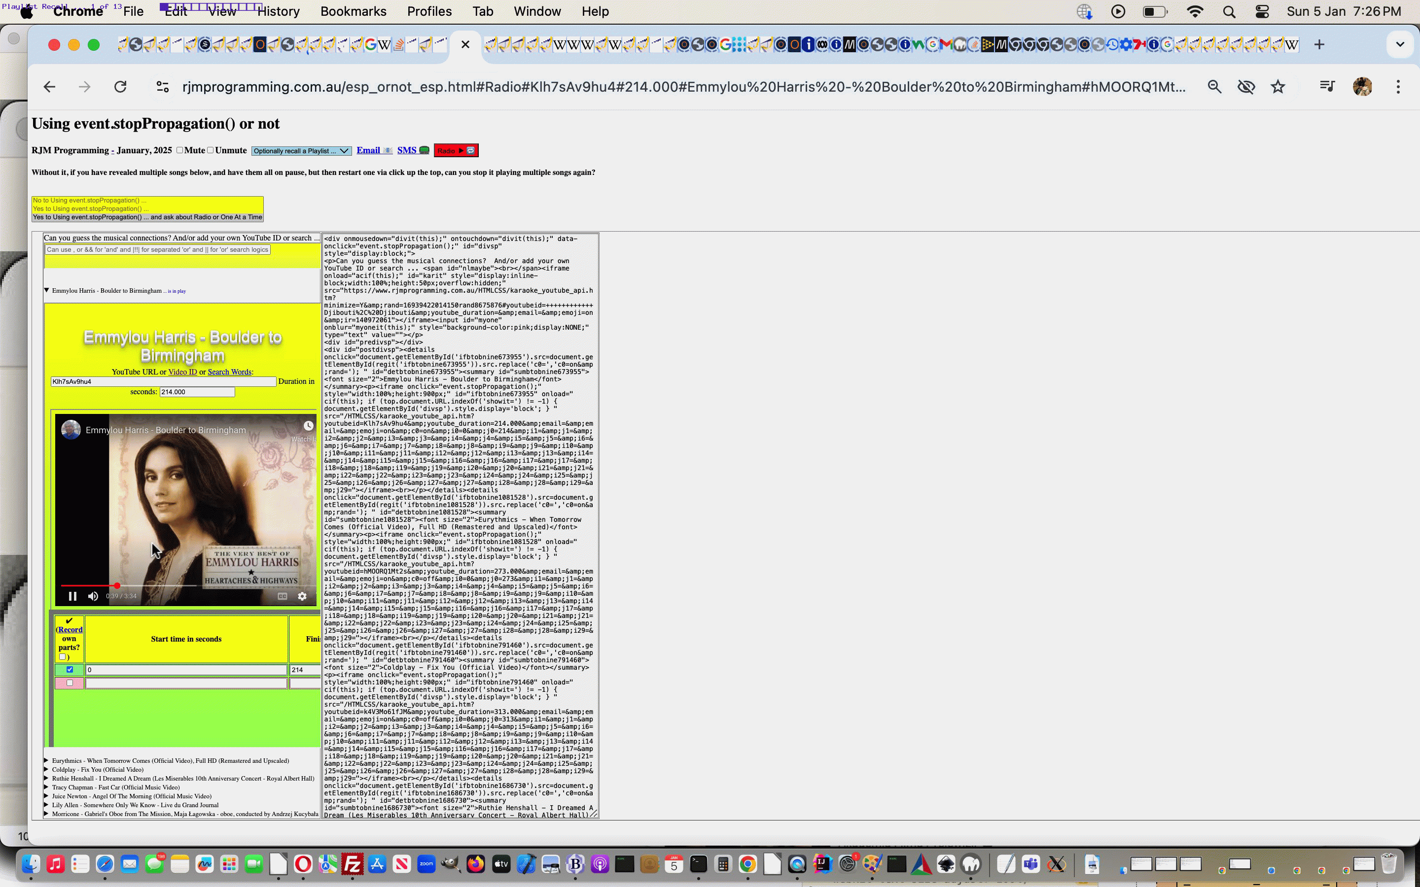
Task: Reload the current page
Action: coord(120,87)
